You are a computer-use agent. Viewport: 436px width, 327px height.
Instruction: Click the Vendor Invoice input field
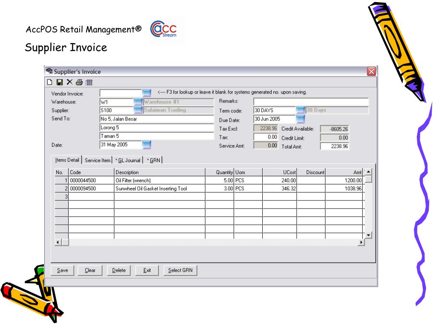120,93
